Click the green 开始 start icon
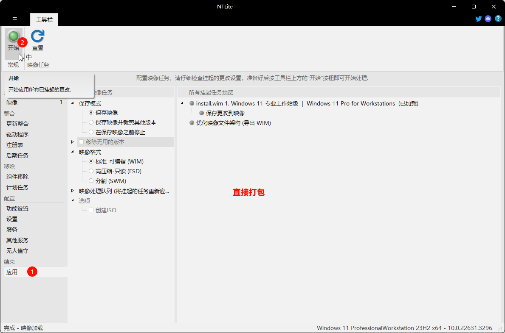The width and height of the screenshot is (505, 333). (x=13, y=36)
